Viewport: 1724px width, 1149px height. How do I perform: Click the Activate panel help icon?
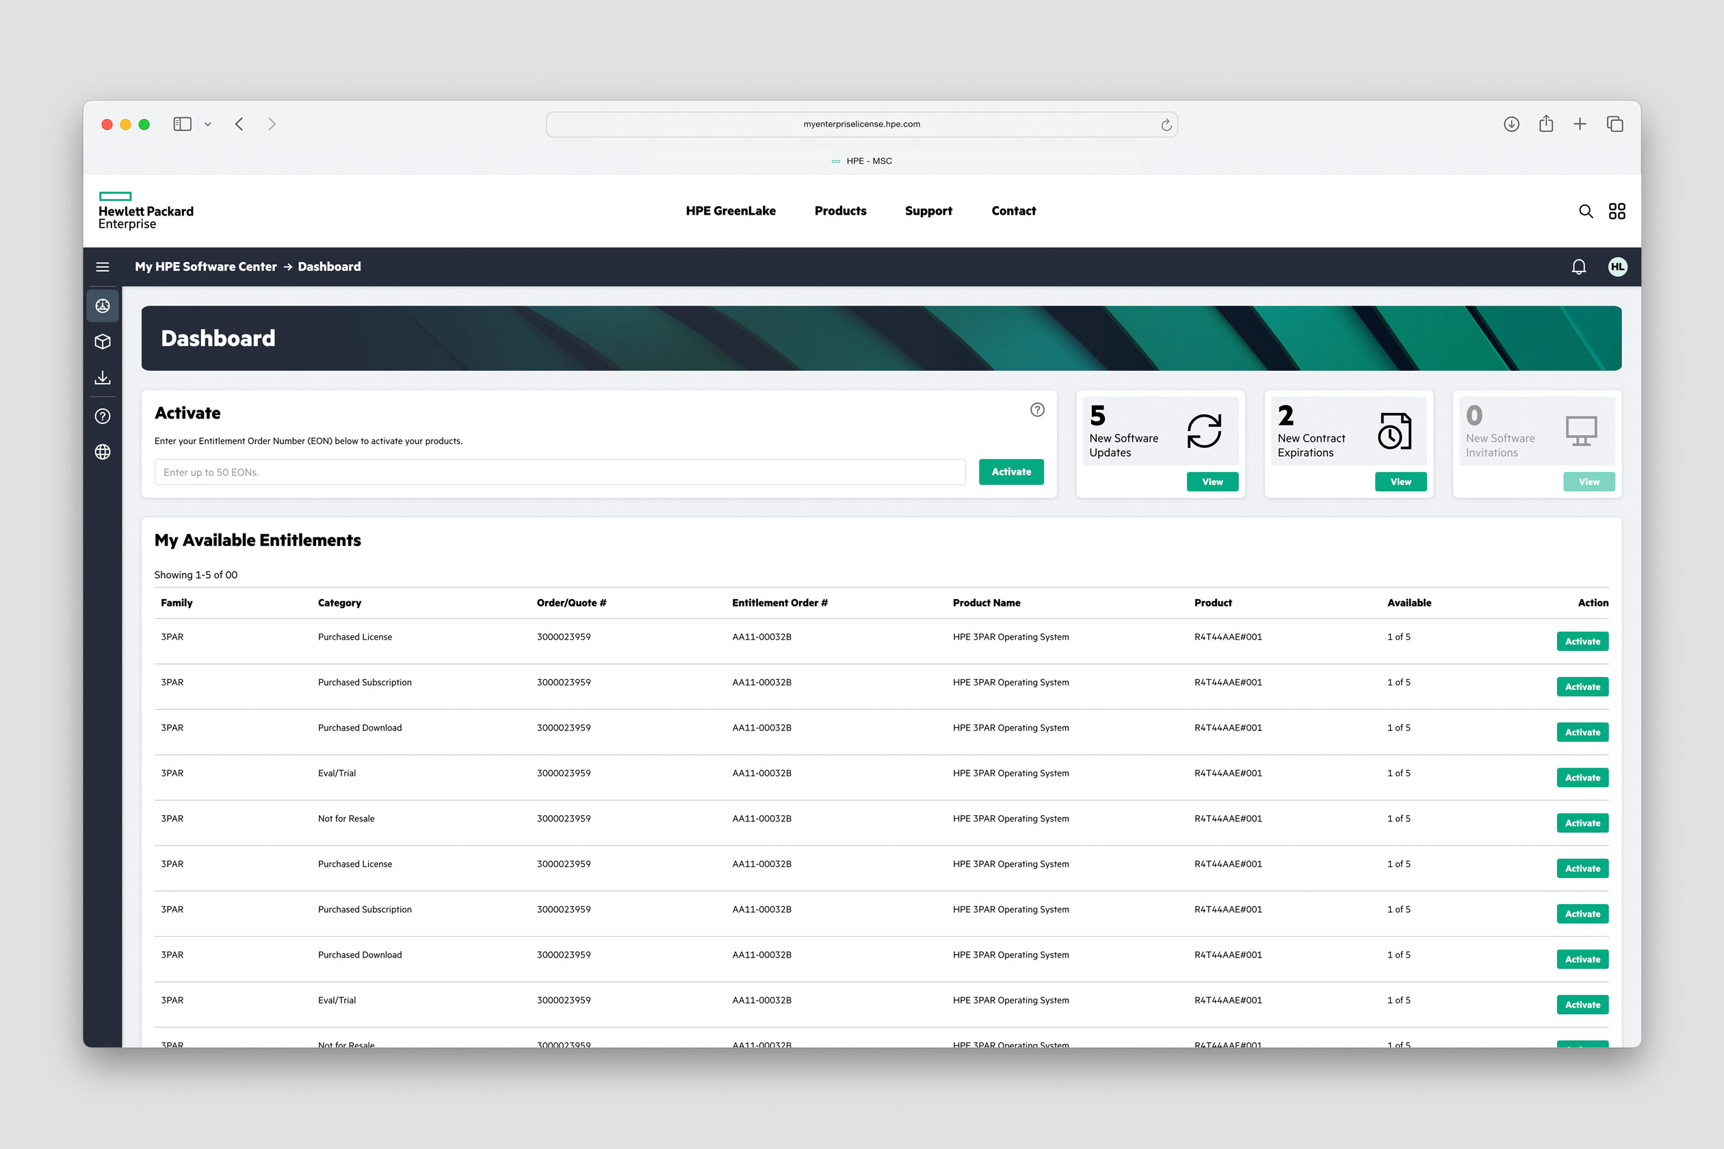[1037, 410]
